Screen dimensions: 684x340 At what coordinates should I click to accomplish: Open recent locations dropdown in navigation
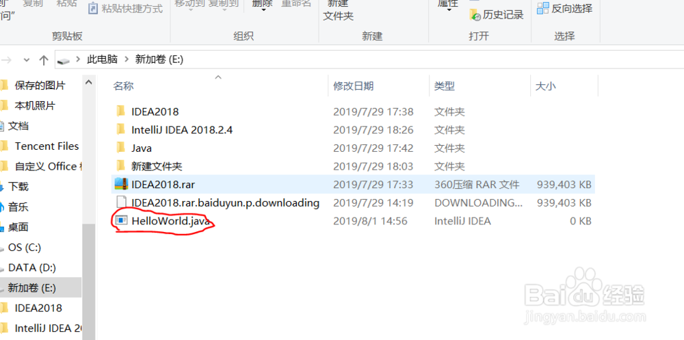pos(27,60)
